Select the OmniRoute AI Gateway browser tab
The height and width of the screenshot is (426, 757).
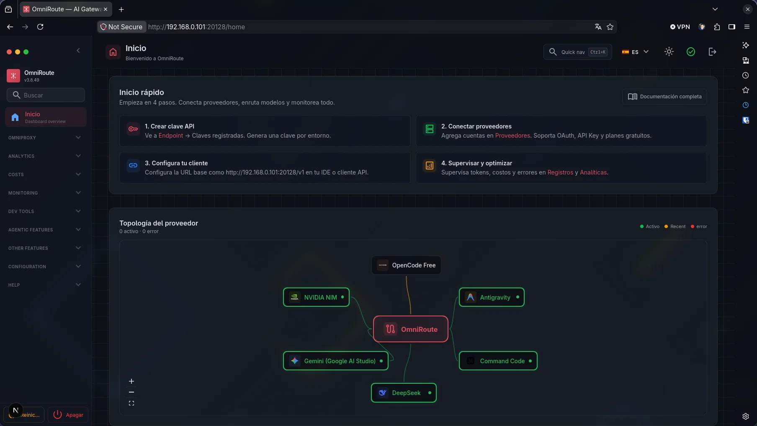66,9
